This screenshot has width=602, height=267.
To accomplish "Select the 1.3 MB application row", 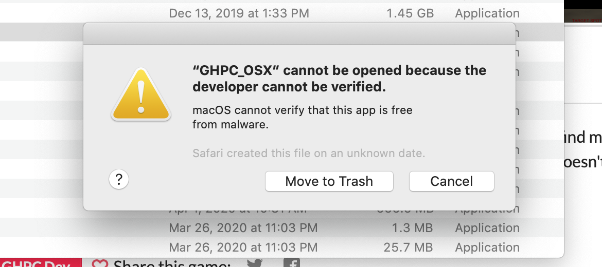I will point(243,228).
